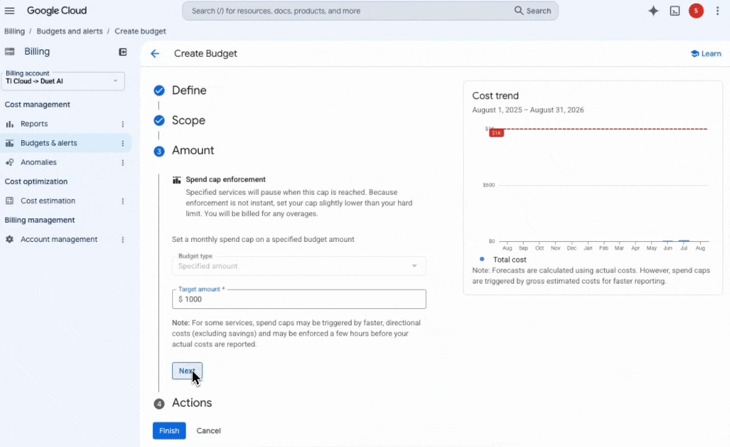Click the Cost management section label
Viewport: 730px width, 447px height.
38,105
